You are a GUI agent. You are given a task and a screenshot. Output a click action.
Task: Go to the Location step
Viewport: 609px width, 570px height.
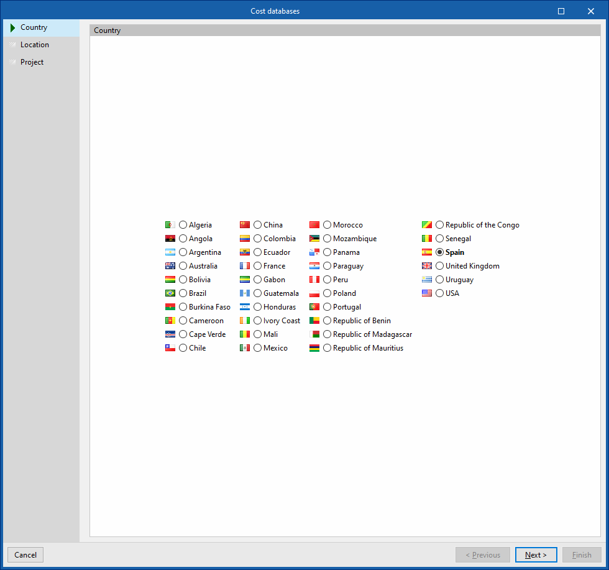[x=42, y=45]
